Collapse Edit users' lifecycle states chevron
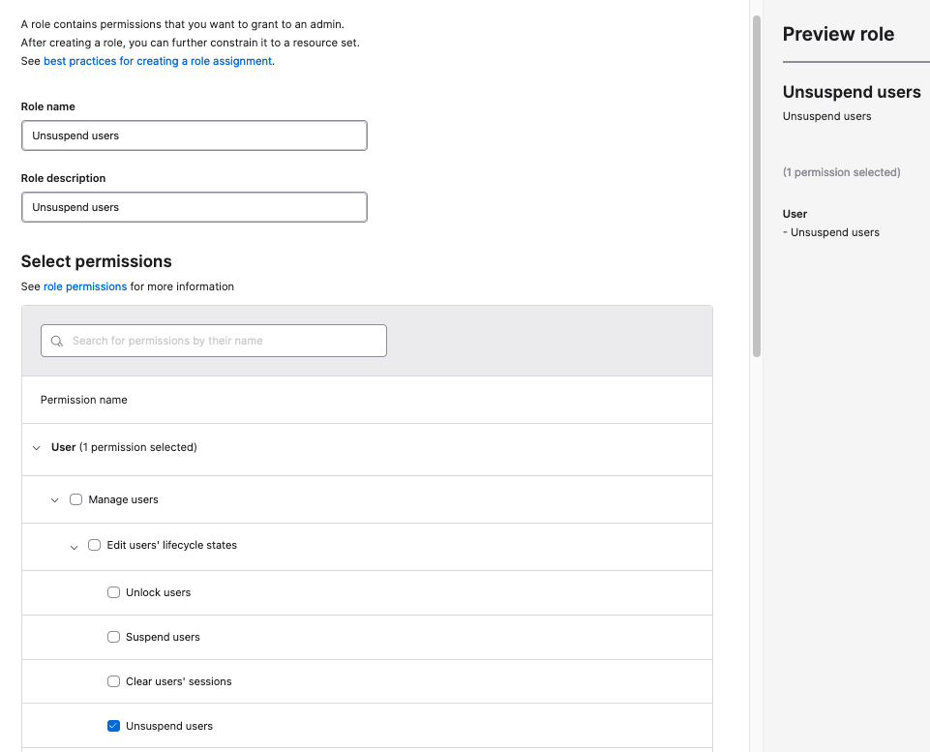Viewport: 930px width, 752px height. coord(75,547)
